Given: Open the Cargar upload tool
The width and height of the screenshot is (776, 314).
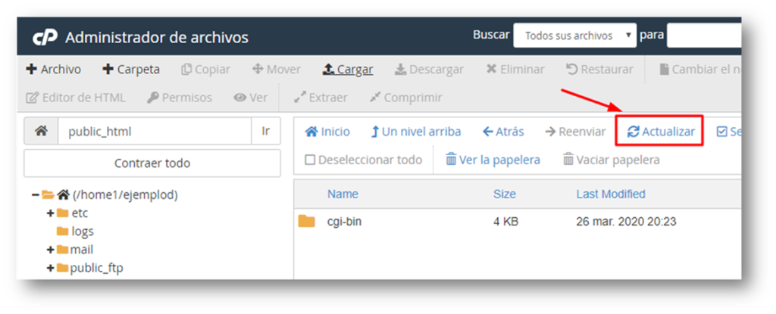Looking at the screenshot, I should click(347, 70).
